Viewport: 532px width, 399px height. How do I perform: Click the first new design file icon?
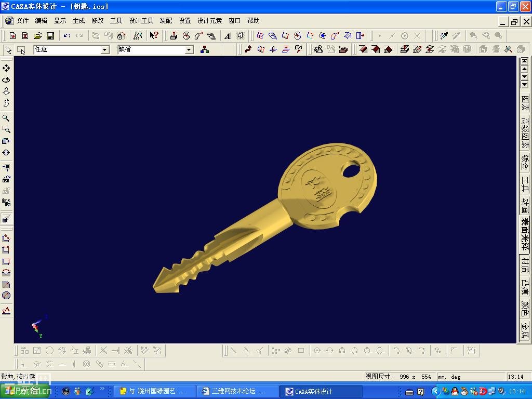coord(12,36)
